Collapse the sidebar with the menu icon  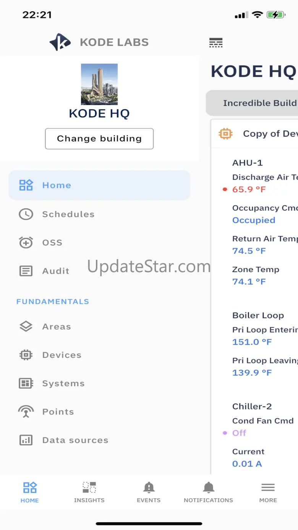pyautogui.click(x=216, y=42)
